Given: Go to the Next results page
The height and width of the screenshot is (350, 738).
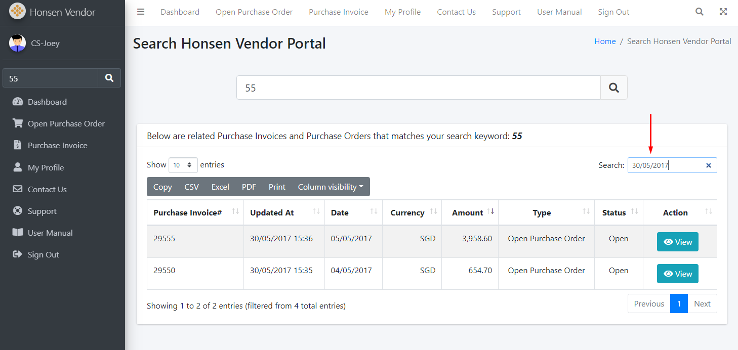Looking at the screenshot, I should click(702, 303).
